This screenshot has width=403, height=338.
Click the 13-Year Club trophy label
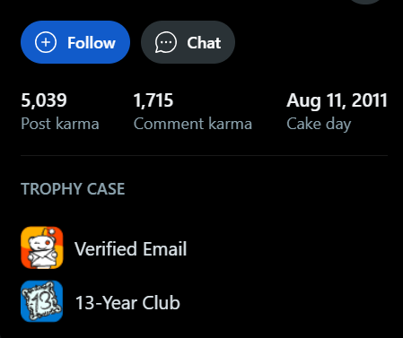click(x=127, y=303)
